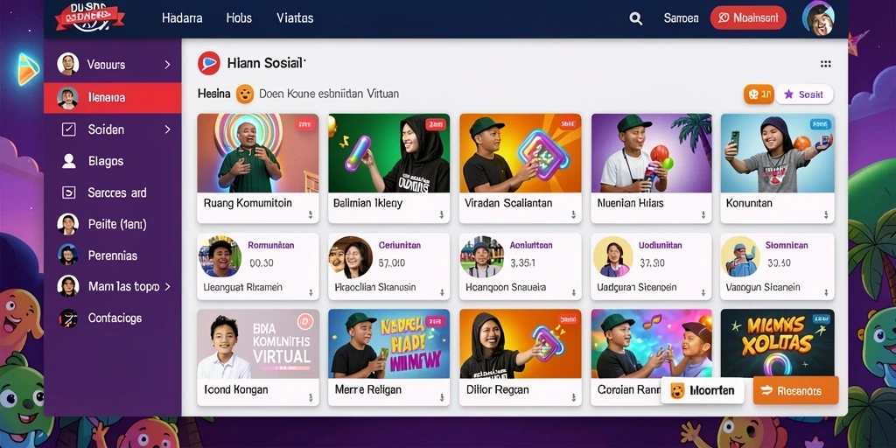This screenshot has height=448, width=896.
Task: Expand the Soiden chevron
Action: click(x=167, y=129)
